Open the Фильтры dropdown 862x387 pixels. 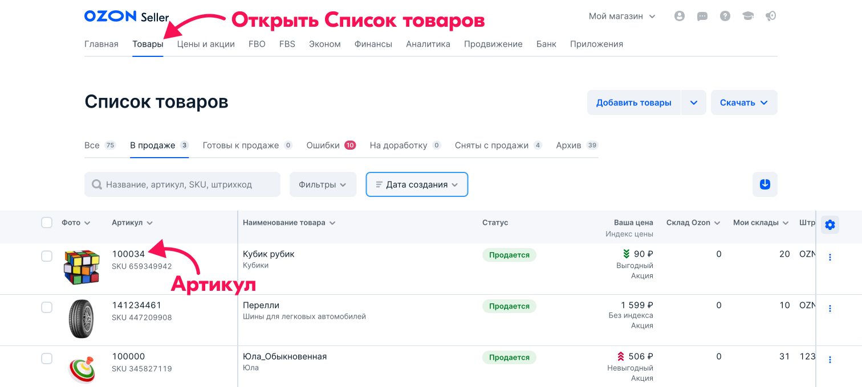tap(323, 184)
